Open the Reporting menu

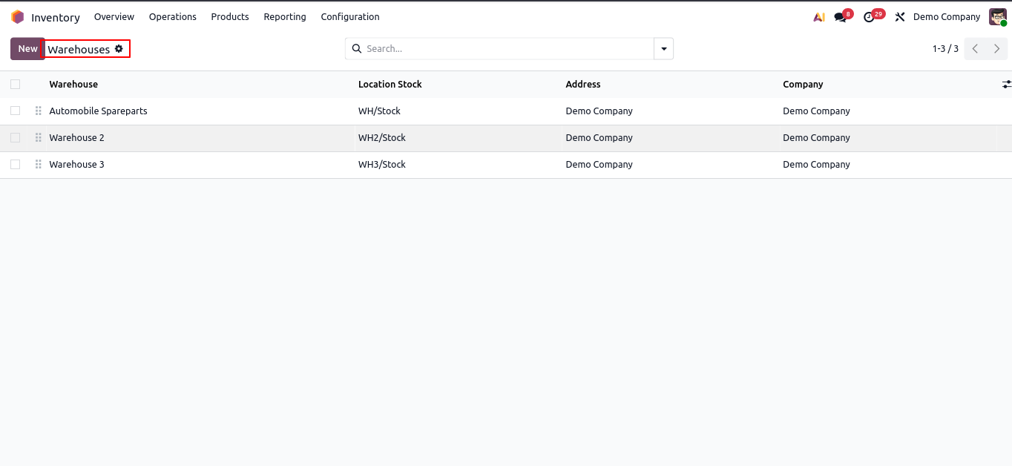click(285, 17)
